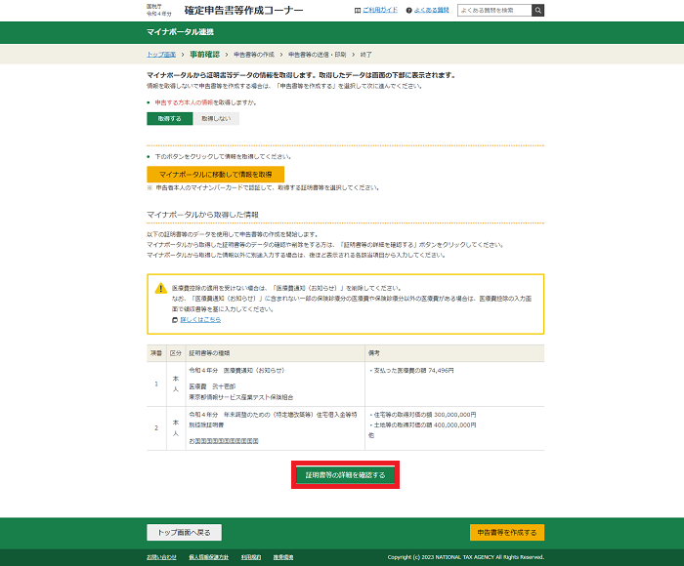Click the 申告書等を作成する button
The image size is (684, 566).
coord(507,533)
